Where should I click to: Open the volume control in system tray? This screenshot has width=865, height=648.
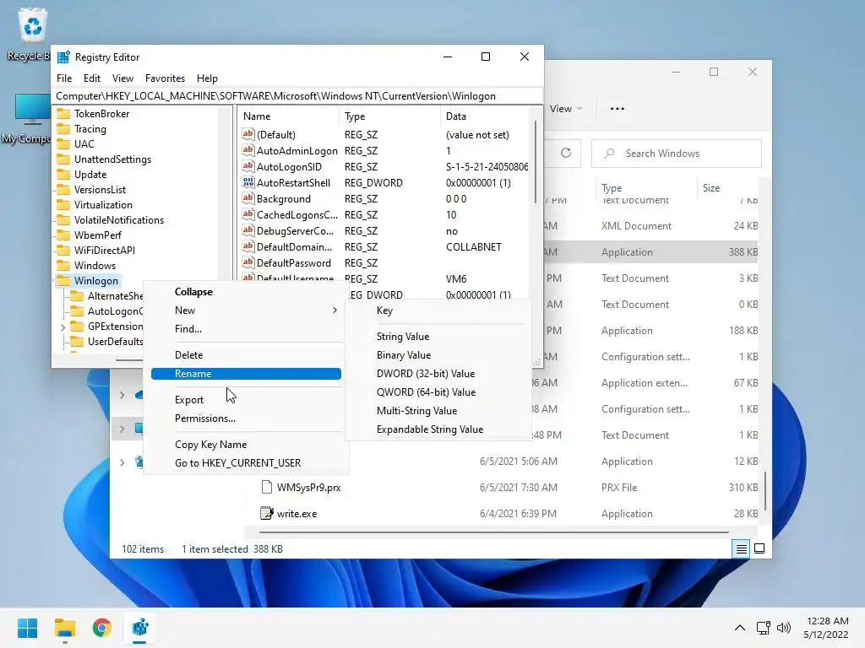783,628
